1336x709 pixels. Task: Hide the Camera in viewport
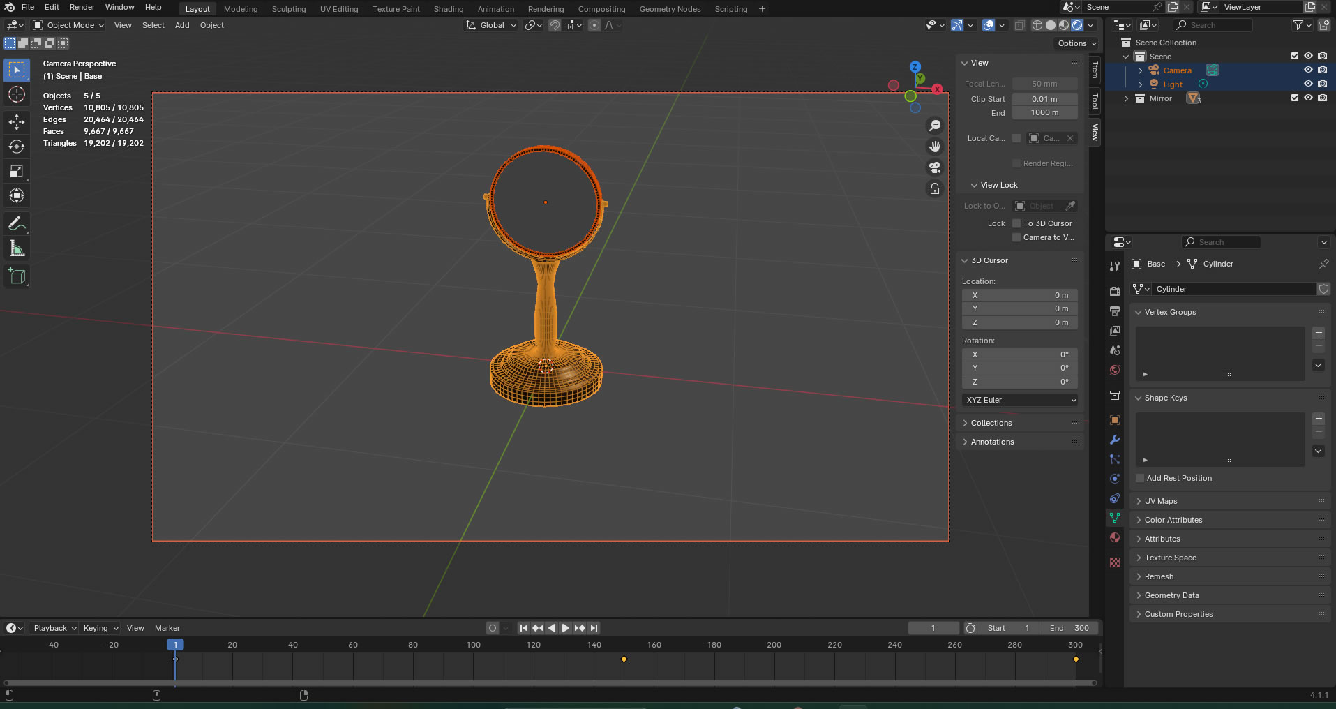tap(1308, 70)
